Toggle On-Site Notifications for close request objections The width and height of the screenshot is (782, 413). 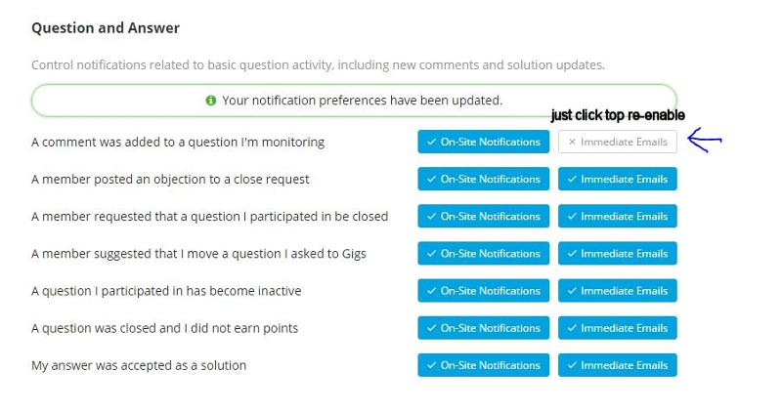tap(483, 179)
